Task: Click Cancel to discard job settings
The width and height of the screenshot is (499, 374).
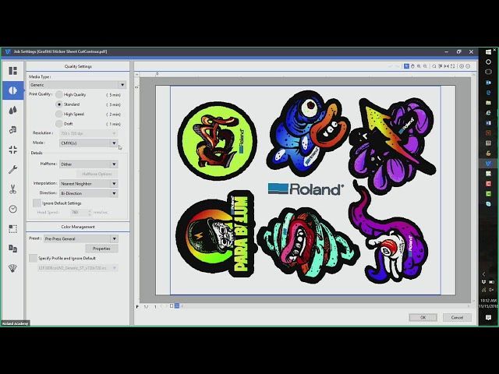Action: 457,317
